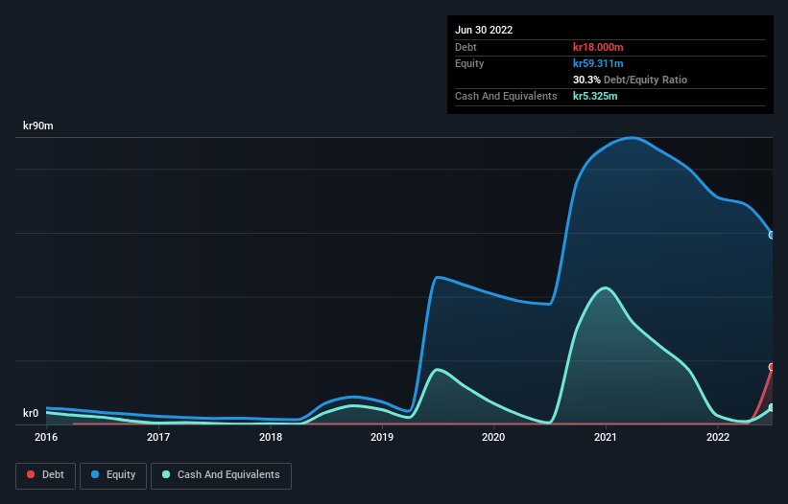Click Cash And Equivalents label in tooltip
788x504 pixels.
pyautogui.click(x=506, y=96)
